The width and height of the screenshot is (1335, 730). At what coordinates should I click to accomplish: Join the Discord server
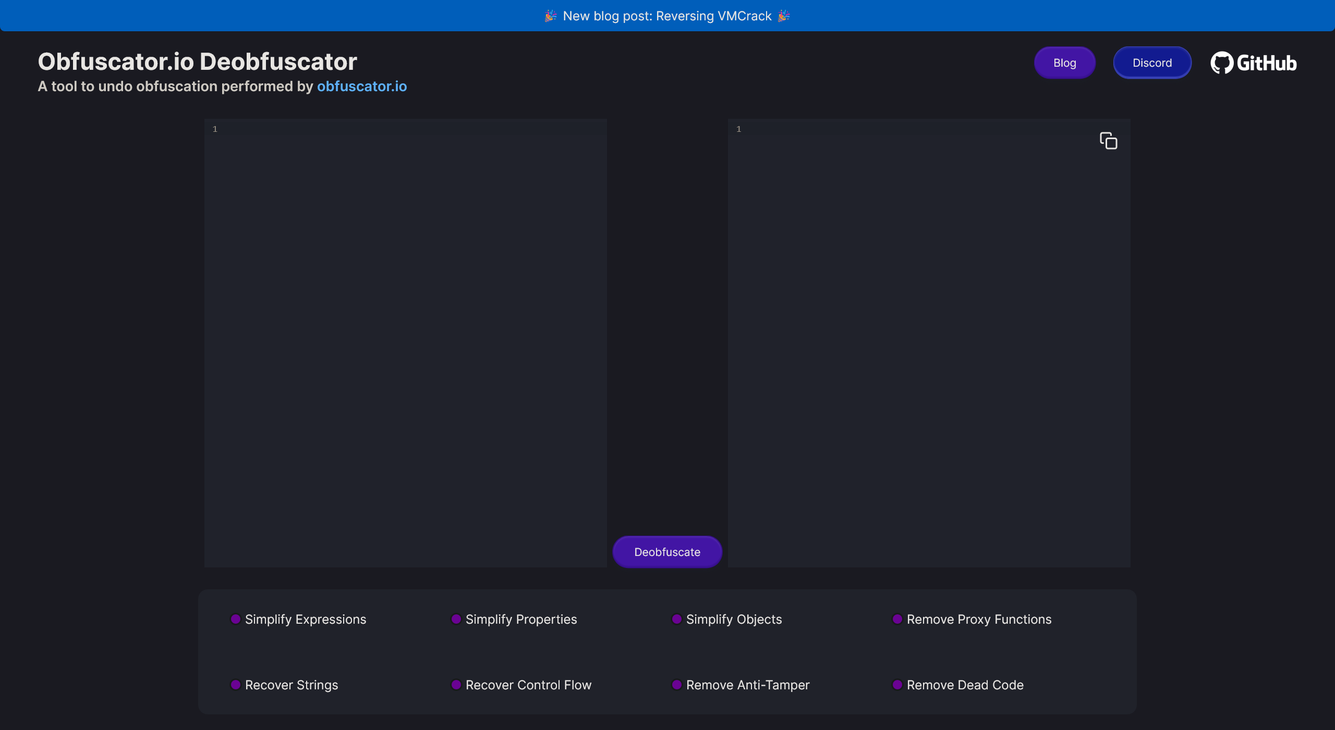point(1152,62)
